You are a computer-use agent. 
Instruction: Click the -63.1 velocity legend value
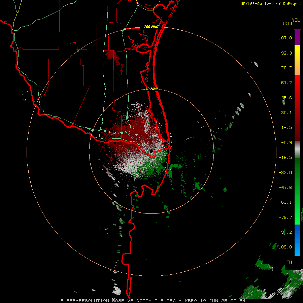(285, 202)
